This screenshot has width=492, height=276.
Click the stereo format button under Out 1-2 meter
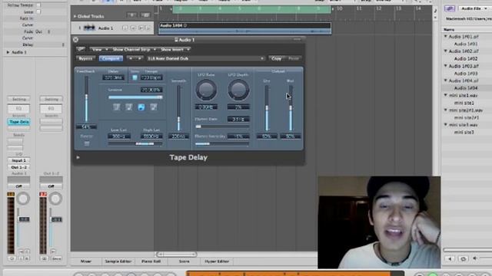(44, 258)
